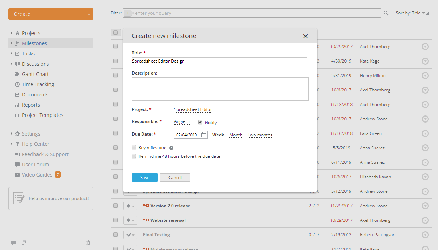Click the gear icon at the sidebar bottom
The height and width of the screenshot is (250, 438).
click(x=88, y=243)
